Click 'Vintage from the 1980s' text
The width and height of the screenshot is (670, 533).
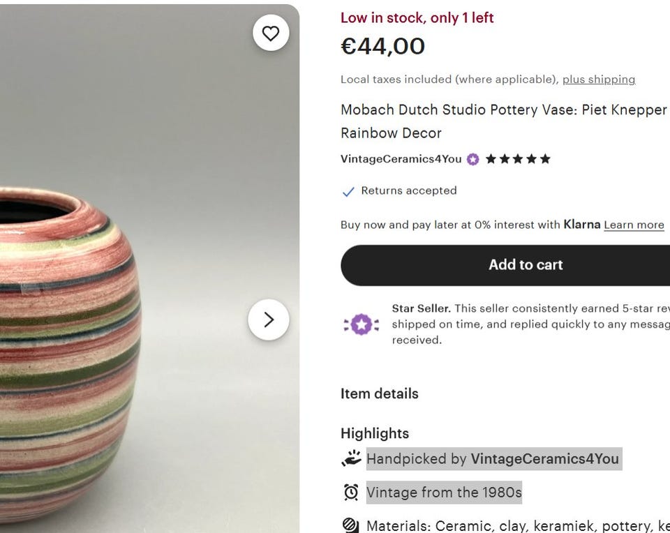[x=443, y=493]
